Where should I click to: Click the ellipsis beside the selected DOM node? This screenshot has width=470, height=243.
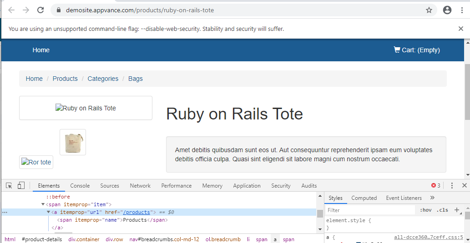click(x=5, y=212)
